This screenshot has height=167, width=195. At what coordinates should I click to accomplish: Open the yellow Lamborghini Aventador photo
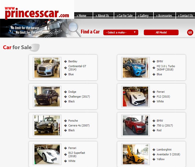[135, 154]
